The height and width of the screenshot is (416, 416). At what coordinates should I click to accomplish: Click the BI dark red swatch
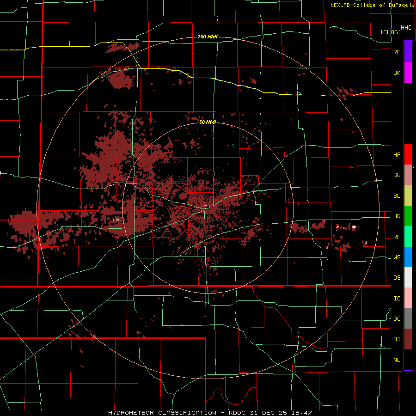pos(408,339)
